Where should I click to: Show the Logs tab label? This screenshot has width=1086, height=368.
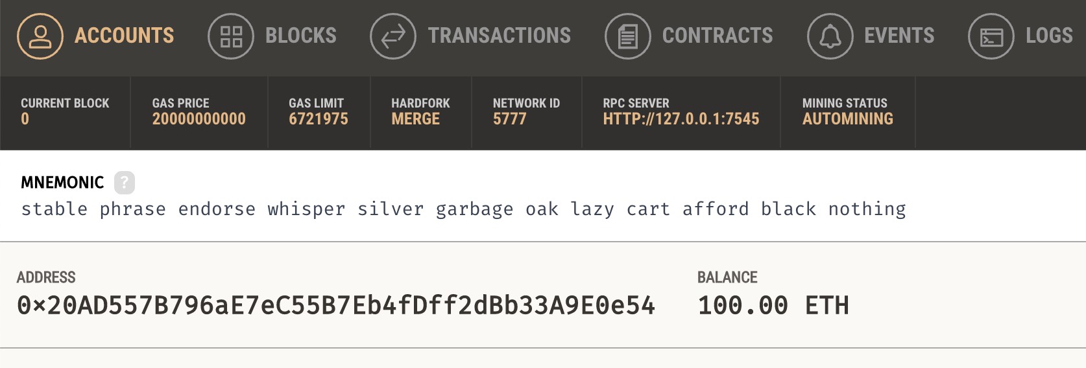(x=1049, y=36)
